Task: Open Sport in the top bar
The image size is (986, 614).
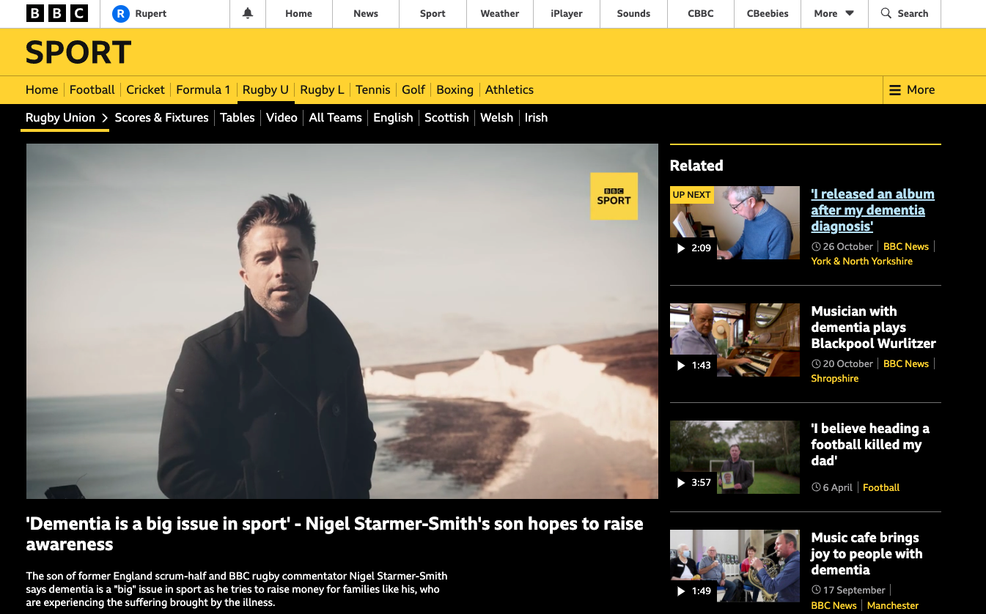Action: pos(433,13)
